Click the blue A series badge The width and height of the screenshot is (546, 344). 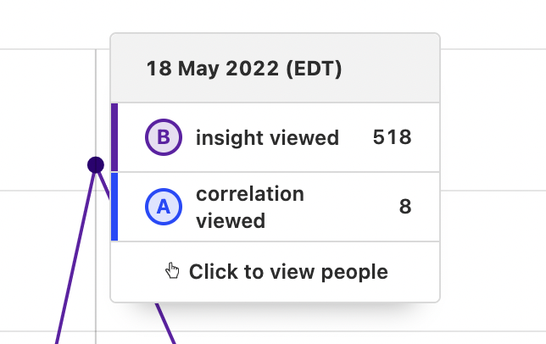[x=164, y=208]
